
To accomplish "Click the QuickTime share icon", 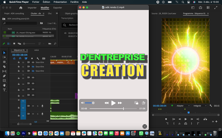I will point(143,103).
